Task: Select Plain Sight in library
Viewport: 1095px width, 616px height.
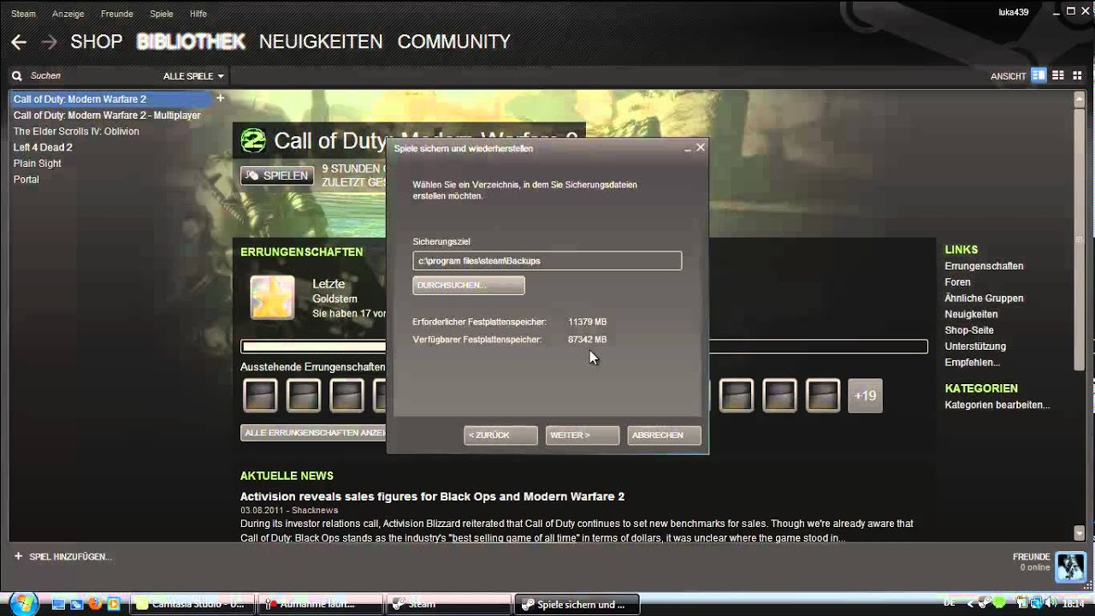Action: [38, 163]
